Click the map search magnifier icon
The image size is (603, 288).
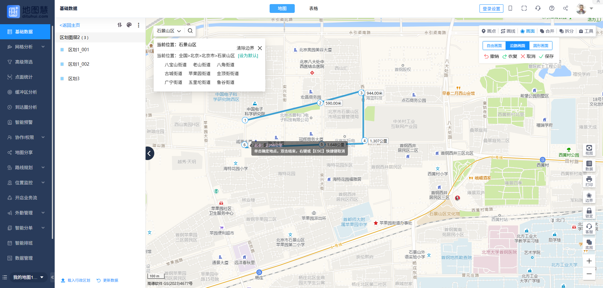coord(190,31)
